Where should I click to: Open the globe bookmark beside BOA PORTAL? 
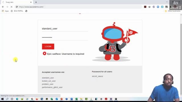[x=26, y=11]
